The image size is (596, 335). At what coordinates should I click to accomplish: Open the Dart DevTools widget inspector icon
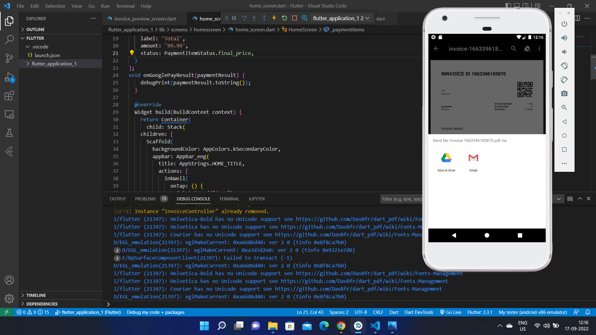pos(305,18)
